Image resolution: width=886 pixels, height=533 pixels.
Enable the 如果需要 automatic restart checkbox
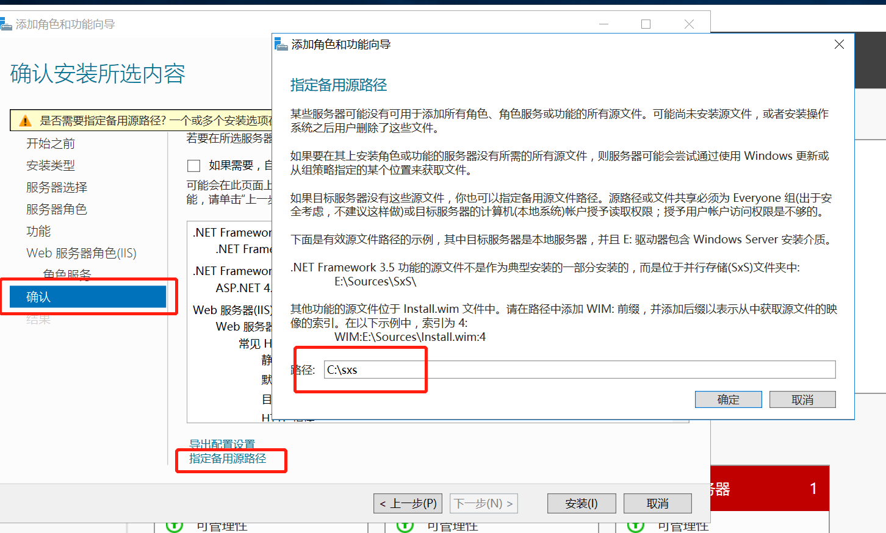(193, 165)
